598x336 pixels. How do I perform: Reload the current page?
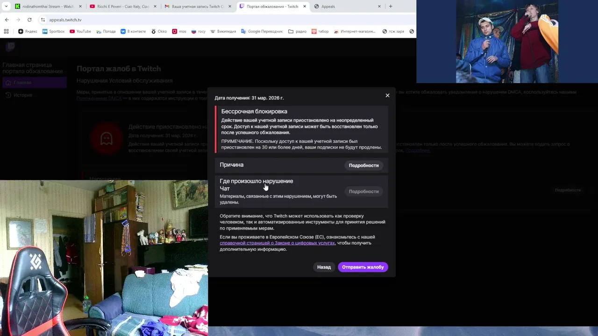coord(29,20)
